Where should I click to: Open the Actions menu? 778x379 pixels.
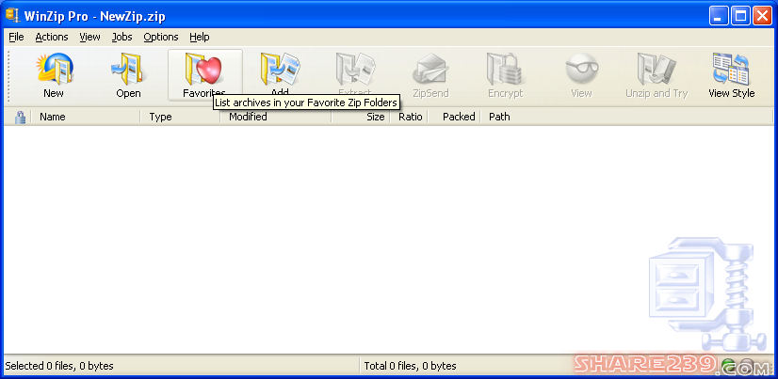pos(52,37)
